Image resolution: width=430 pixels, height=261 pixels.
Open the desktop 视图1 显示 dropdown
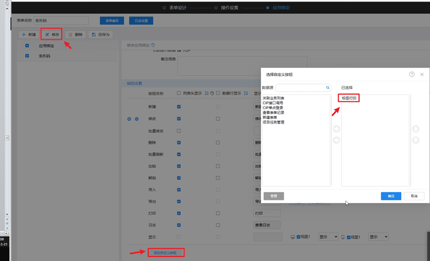tap(328, 237)
